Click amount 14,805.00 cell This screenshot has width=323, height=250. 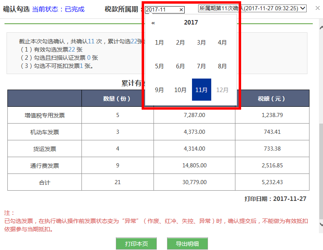pos(194,166)
